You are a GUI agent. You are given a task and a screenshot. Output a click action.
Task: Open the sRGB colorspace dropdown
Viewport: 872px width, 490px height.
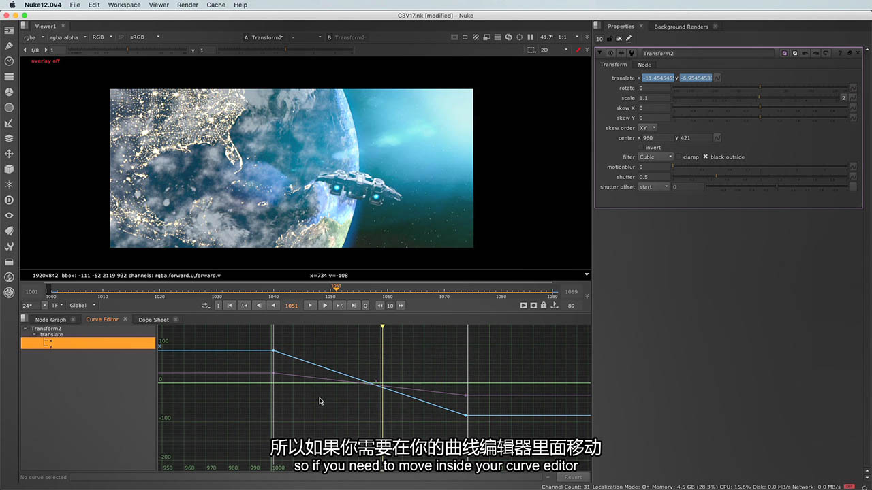point(145,37)
